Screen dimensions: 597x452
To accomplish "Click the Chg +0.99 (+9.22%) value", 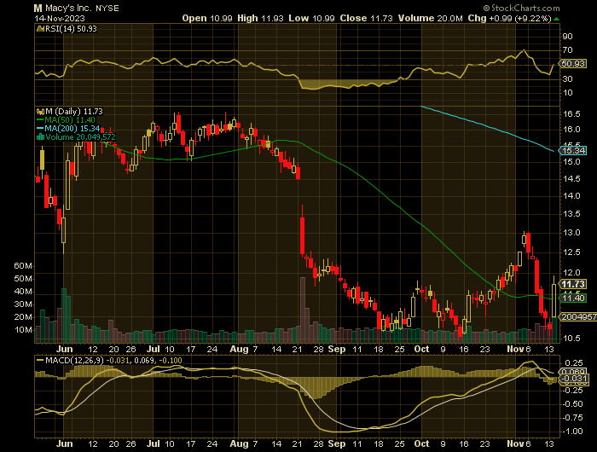I will click(x=509, y=18).
